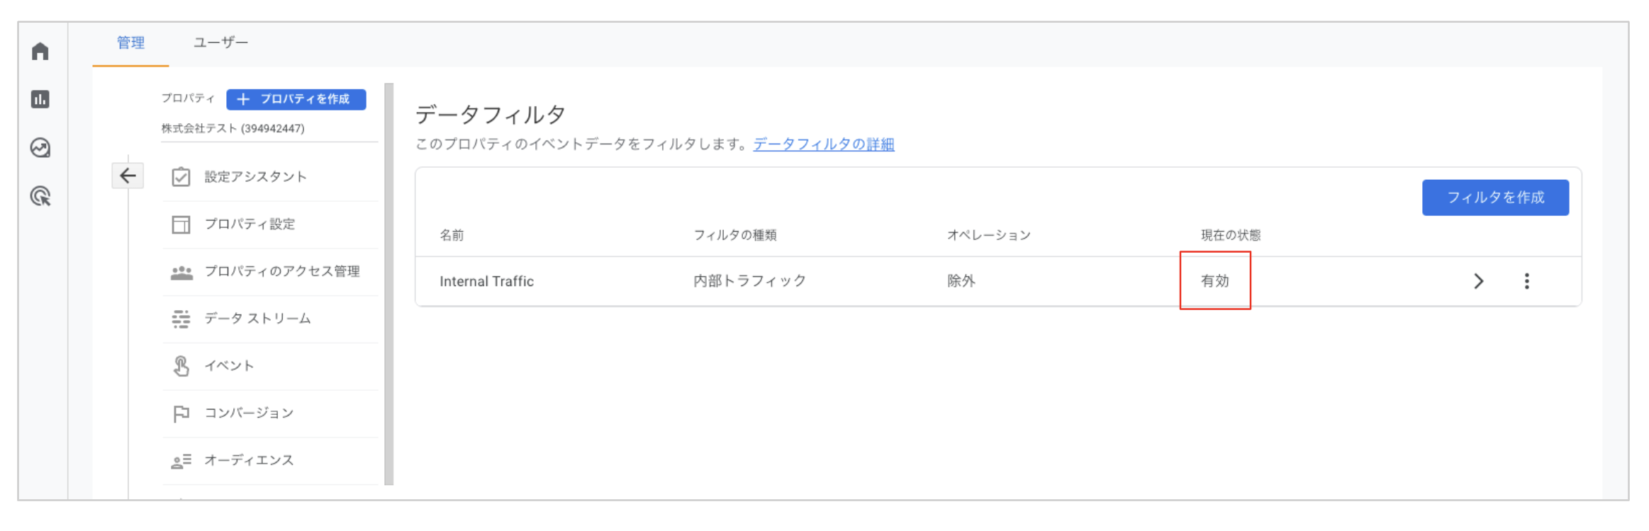Open データ ストリーム menu item

pyautogui.click(x=270, y=319)
